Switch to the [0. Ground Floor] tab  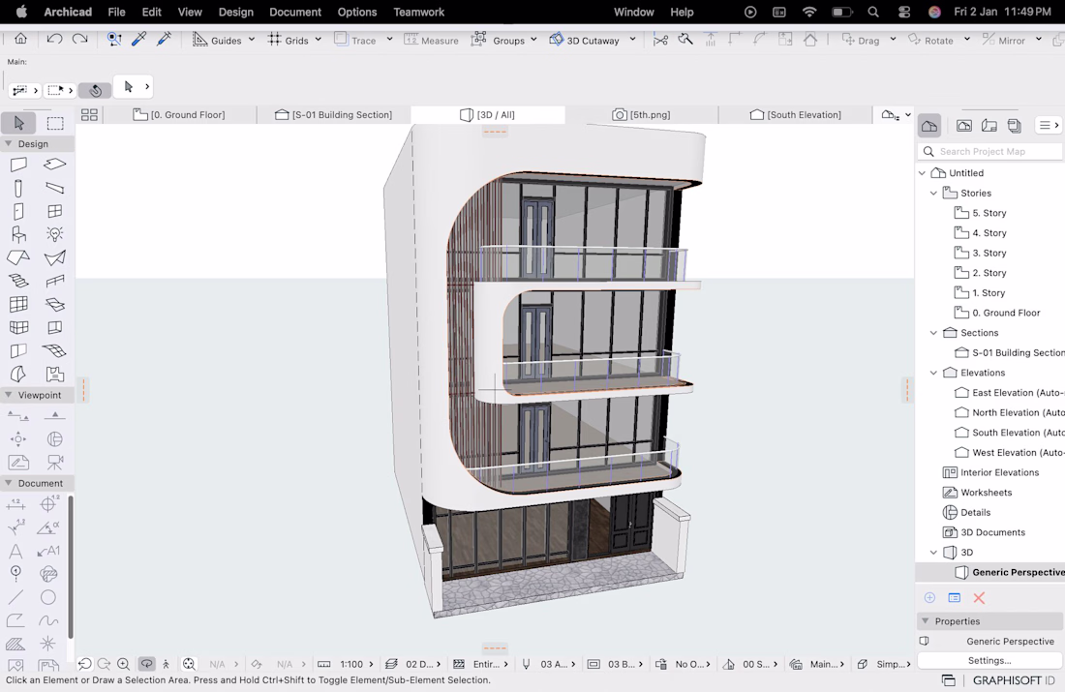point(179,115)
